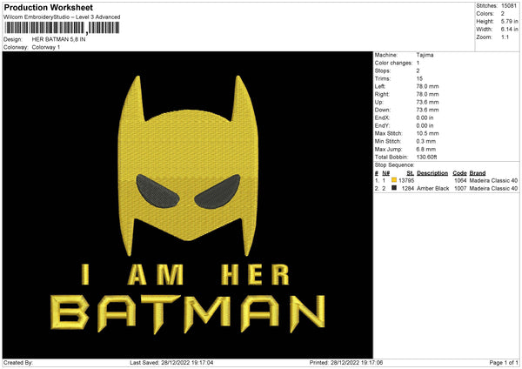Click 'Last Saved: 28/12/2022 19:17:04' footer
Image resolution: width=522 pixels, height=369 pixels.
click(x=171, y=362)
